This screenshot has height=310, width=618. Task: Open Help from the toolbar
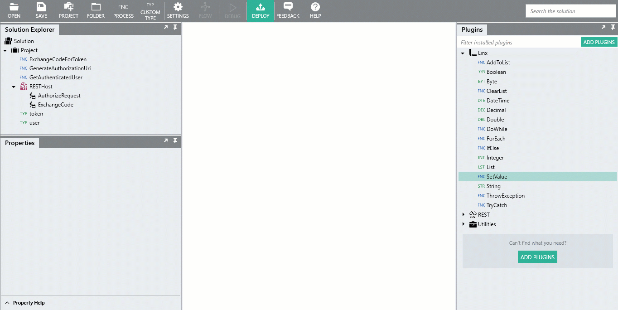(315, 10)
